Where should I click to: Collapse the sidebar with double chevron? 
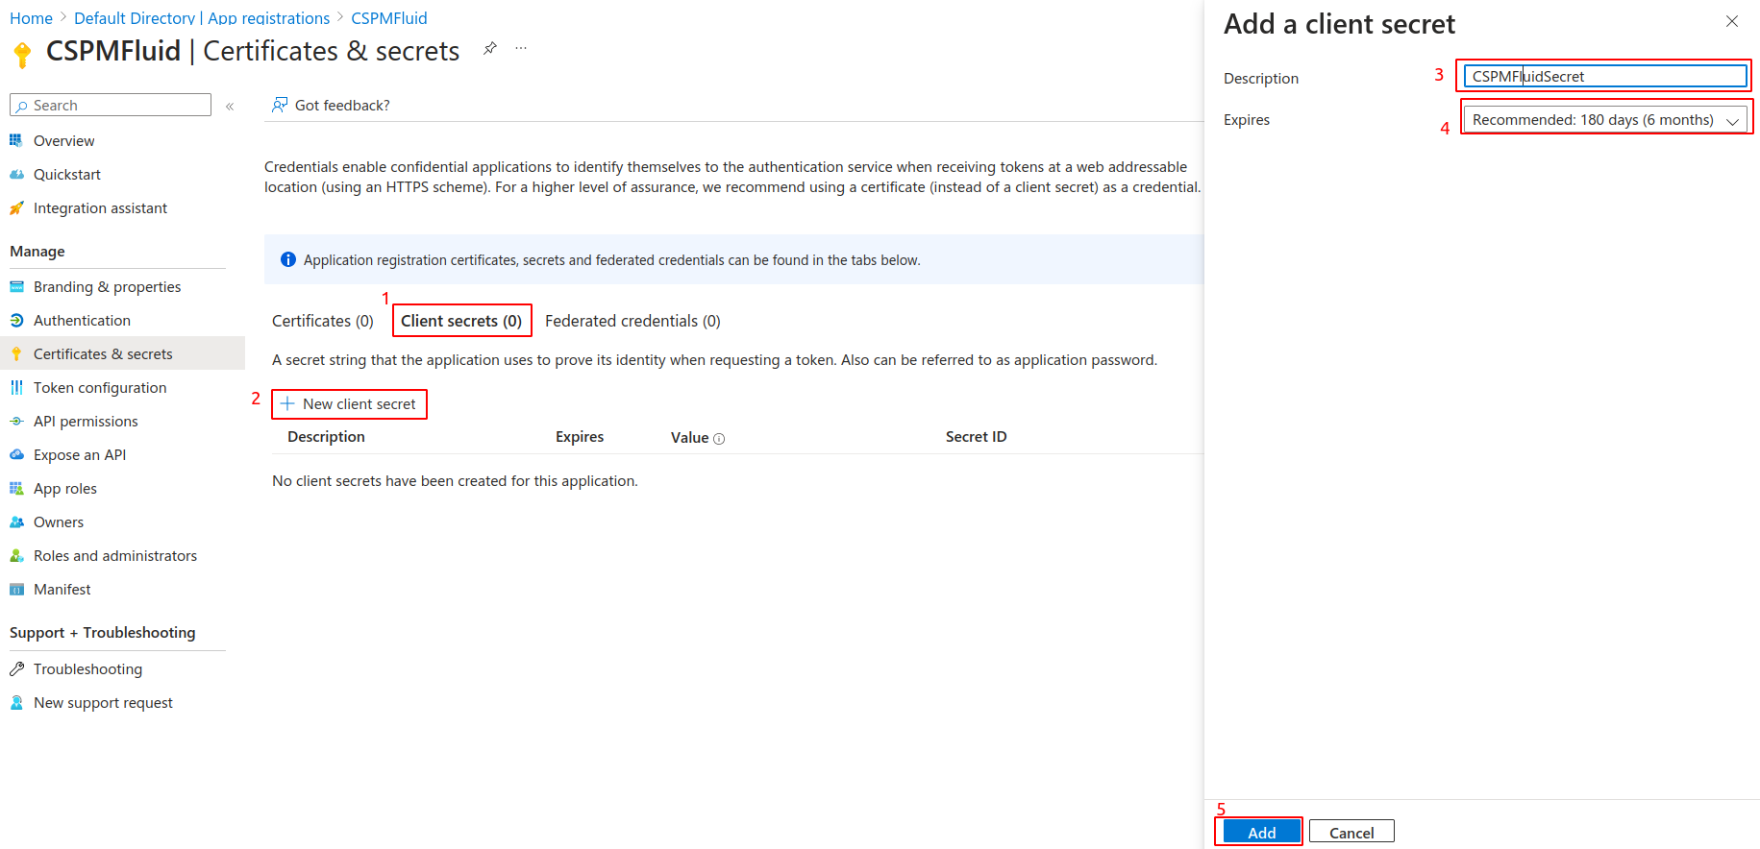click(x=230, y=106)
